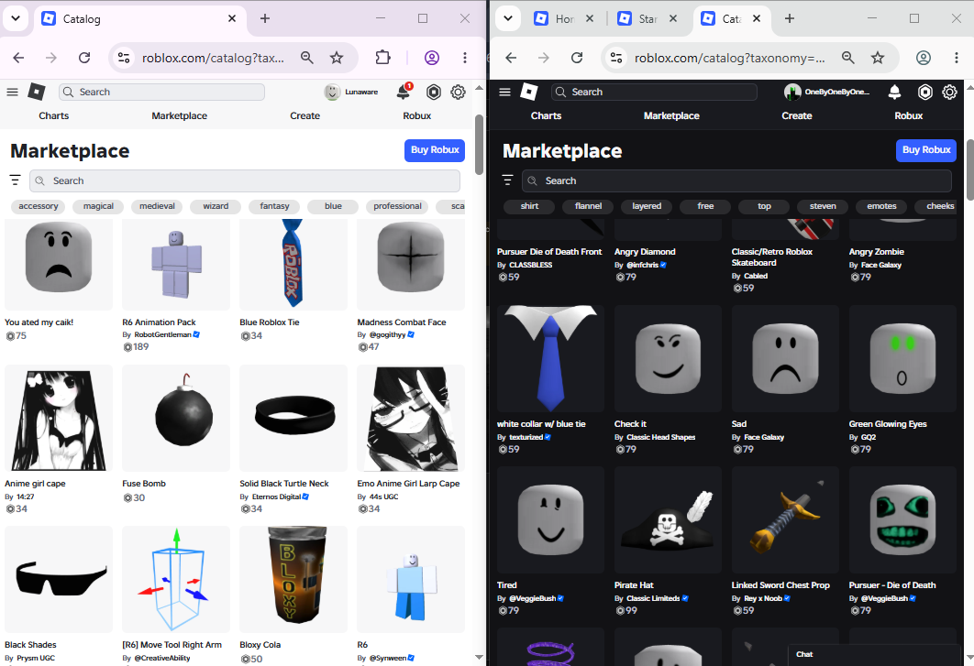Expand tab search dropdown in right browser
Image resolution: width=974 pixels, height=666 pixels.
point(508,18)
